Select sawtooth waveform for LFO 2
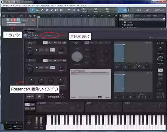167x132 pixels. click(55, 60)
